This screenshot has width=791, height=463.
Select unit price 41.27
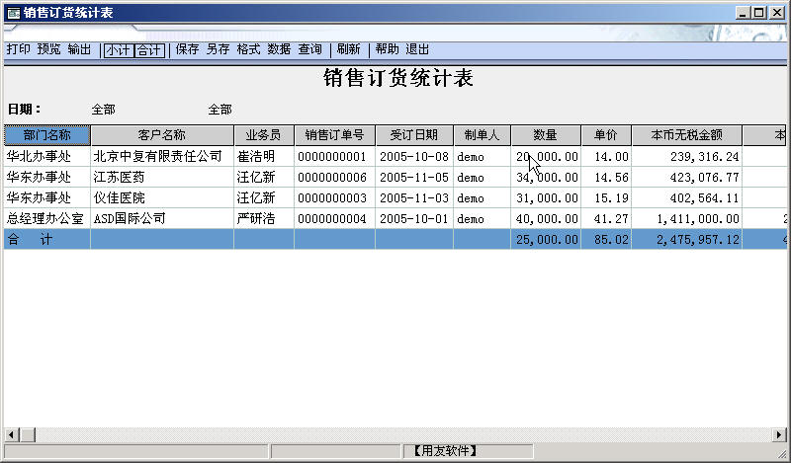point(606,218)
